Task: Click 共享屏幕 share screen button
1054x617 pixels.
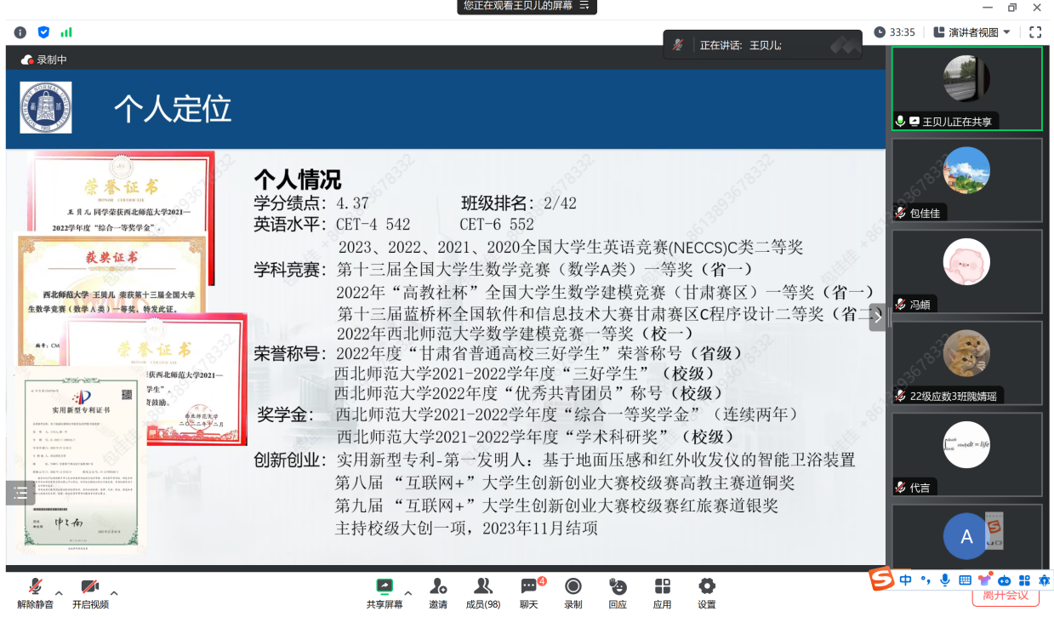Action: (385, 592)
